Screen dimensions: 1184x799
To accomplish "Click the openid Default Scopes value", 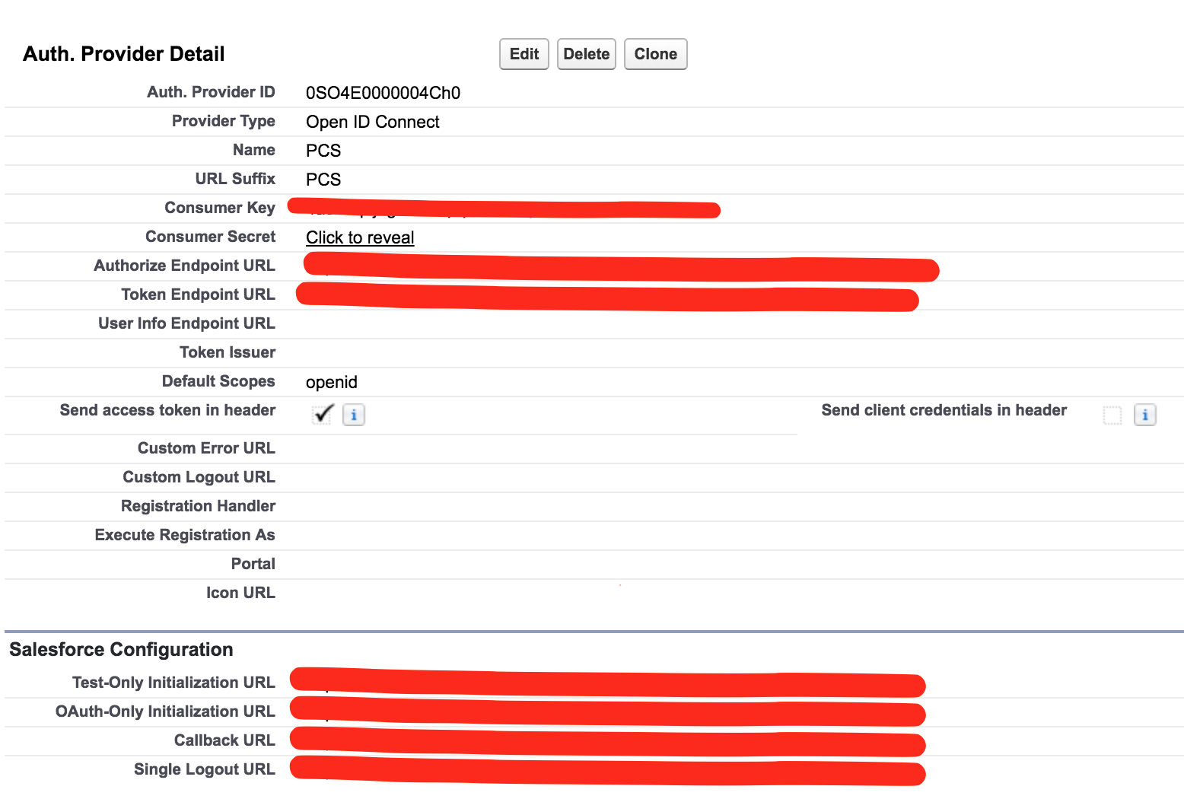I will click(x=331, y=381).
